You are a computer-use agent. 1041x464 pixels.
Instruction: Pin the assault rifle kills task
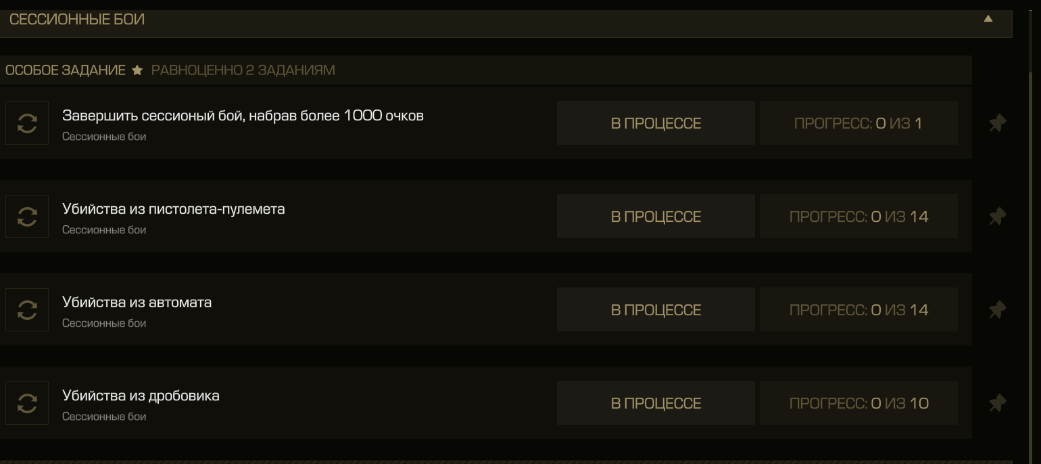[x=997, y=310]
